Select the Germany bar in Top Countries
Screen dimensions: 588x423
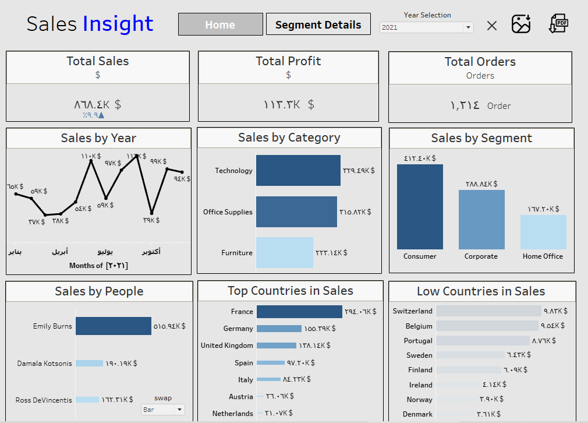[x=279, y=329]
